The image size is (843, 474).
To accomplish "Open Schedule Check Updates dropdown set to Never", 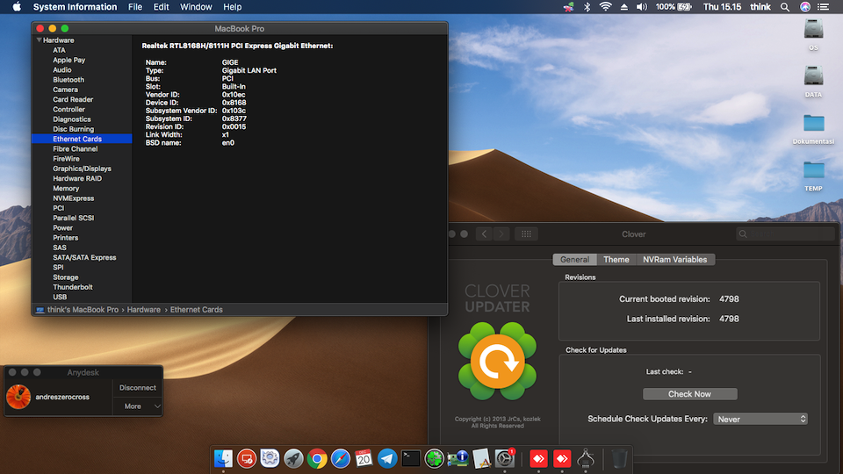I will 760,420.
